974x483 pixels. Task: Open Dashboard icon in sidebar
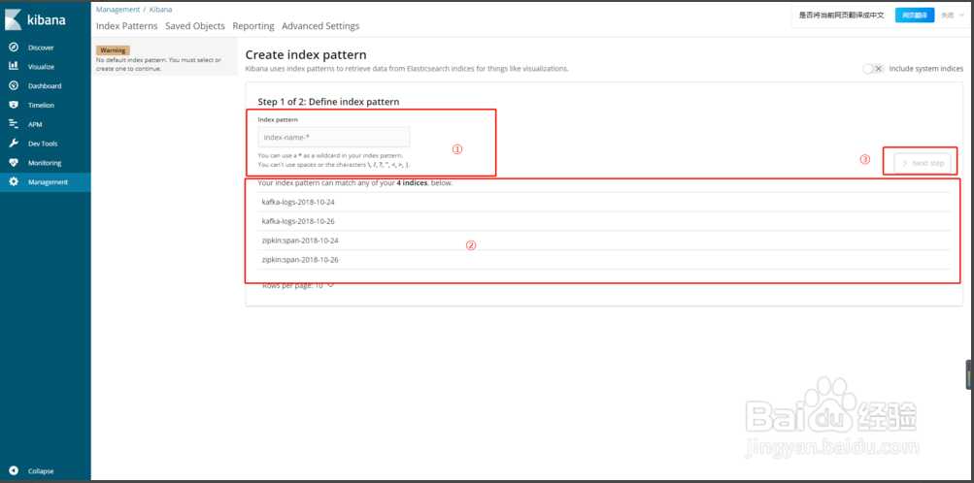14,85
